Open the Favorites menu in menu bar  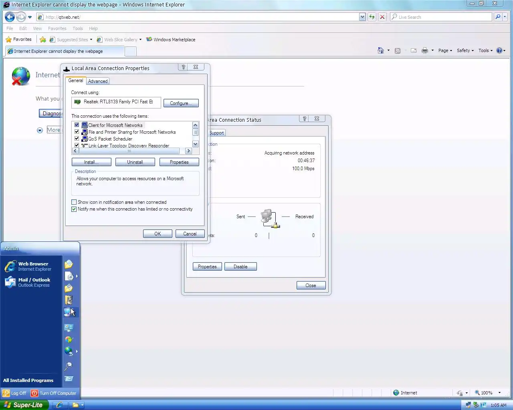(57, 28)
